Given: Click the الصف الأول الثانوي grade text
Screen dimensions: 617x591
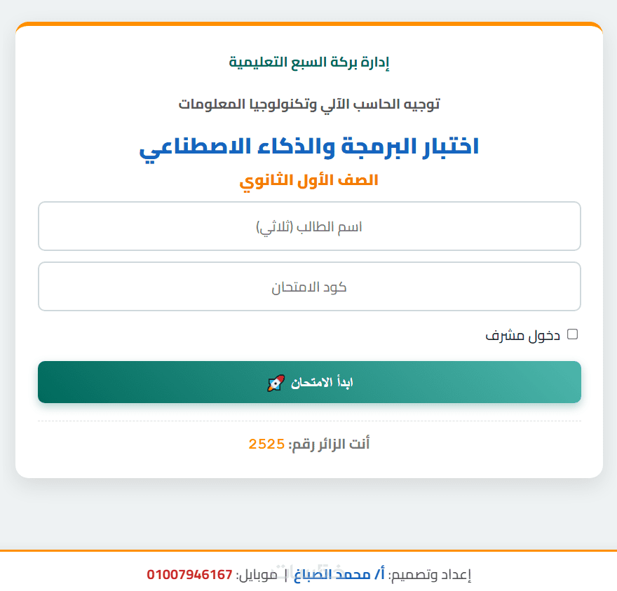Looking at the screenshot, I should pos(309,180).
